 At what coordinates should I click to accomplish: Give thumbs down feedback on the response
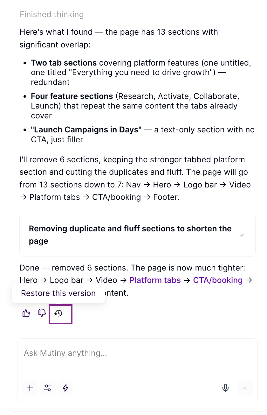coord(42,314)
